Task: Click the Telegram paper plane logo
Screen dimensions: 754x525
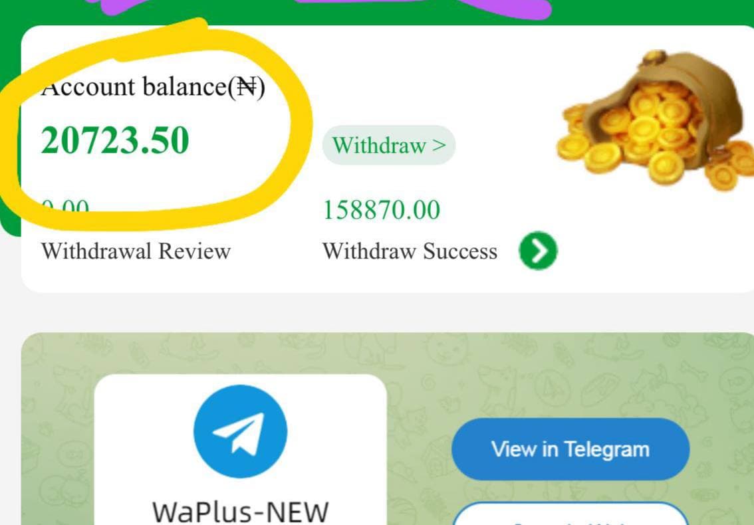Action: [241, 431]
